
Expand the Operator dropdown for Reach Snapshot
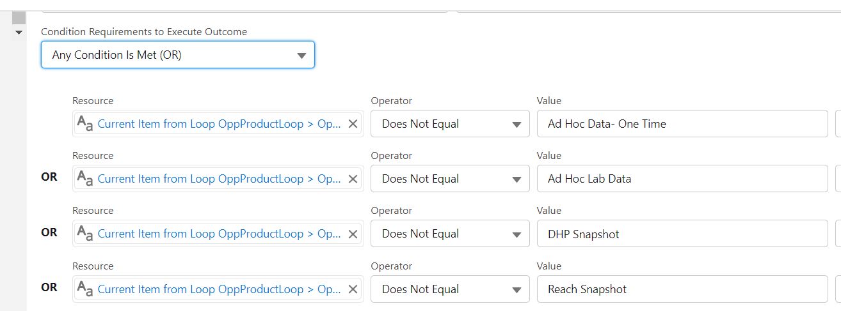[450, 289]
